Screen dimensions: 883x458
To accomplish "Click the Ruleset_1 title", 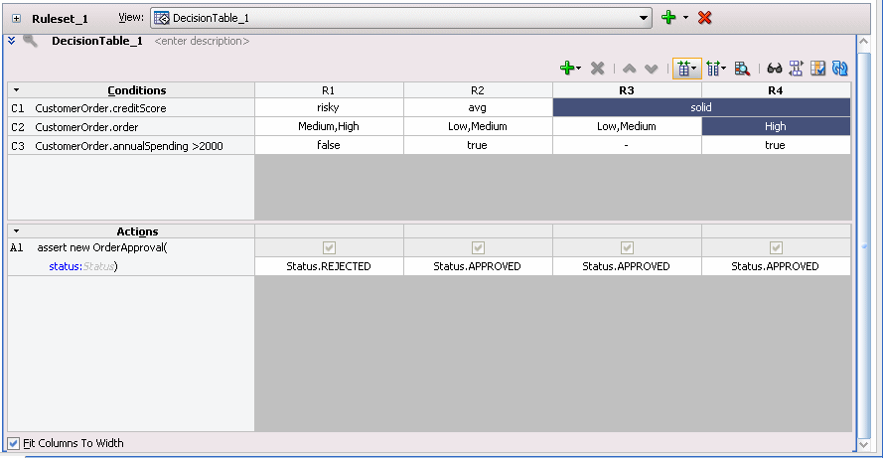I will (61, 19).
